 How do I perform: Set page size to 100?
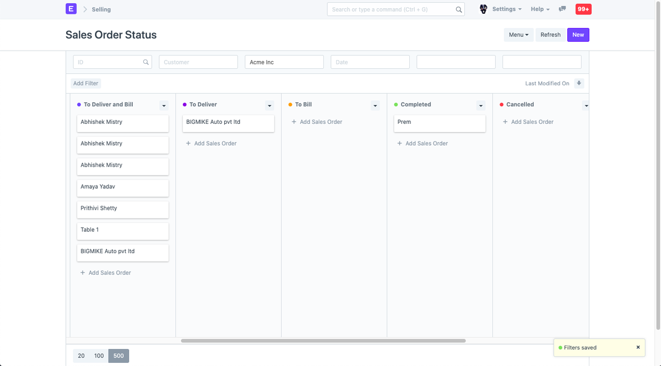[99, 356]
